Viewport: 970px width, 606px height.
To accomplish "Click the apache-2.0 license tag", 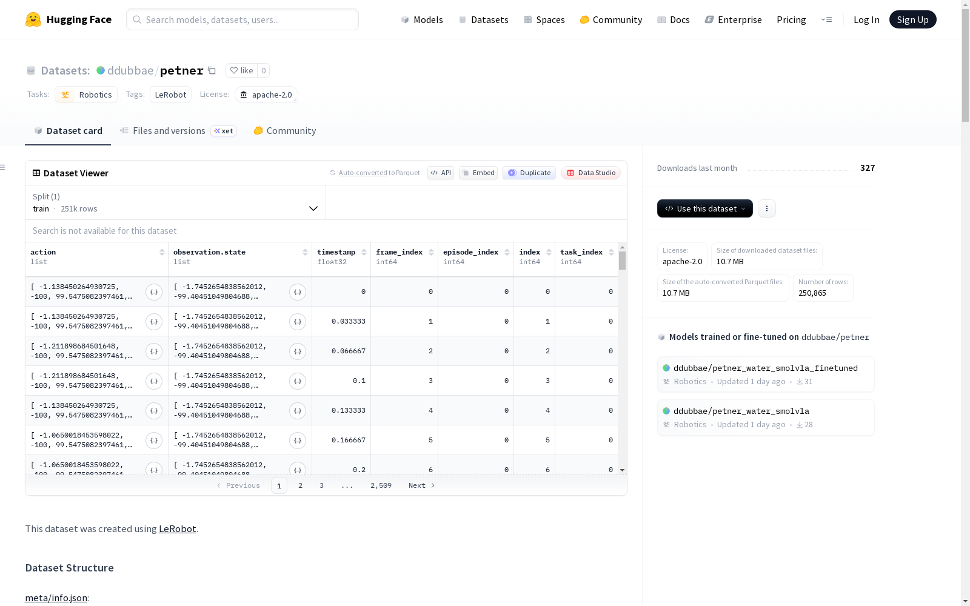I will click(266, 95).
